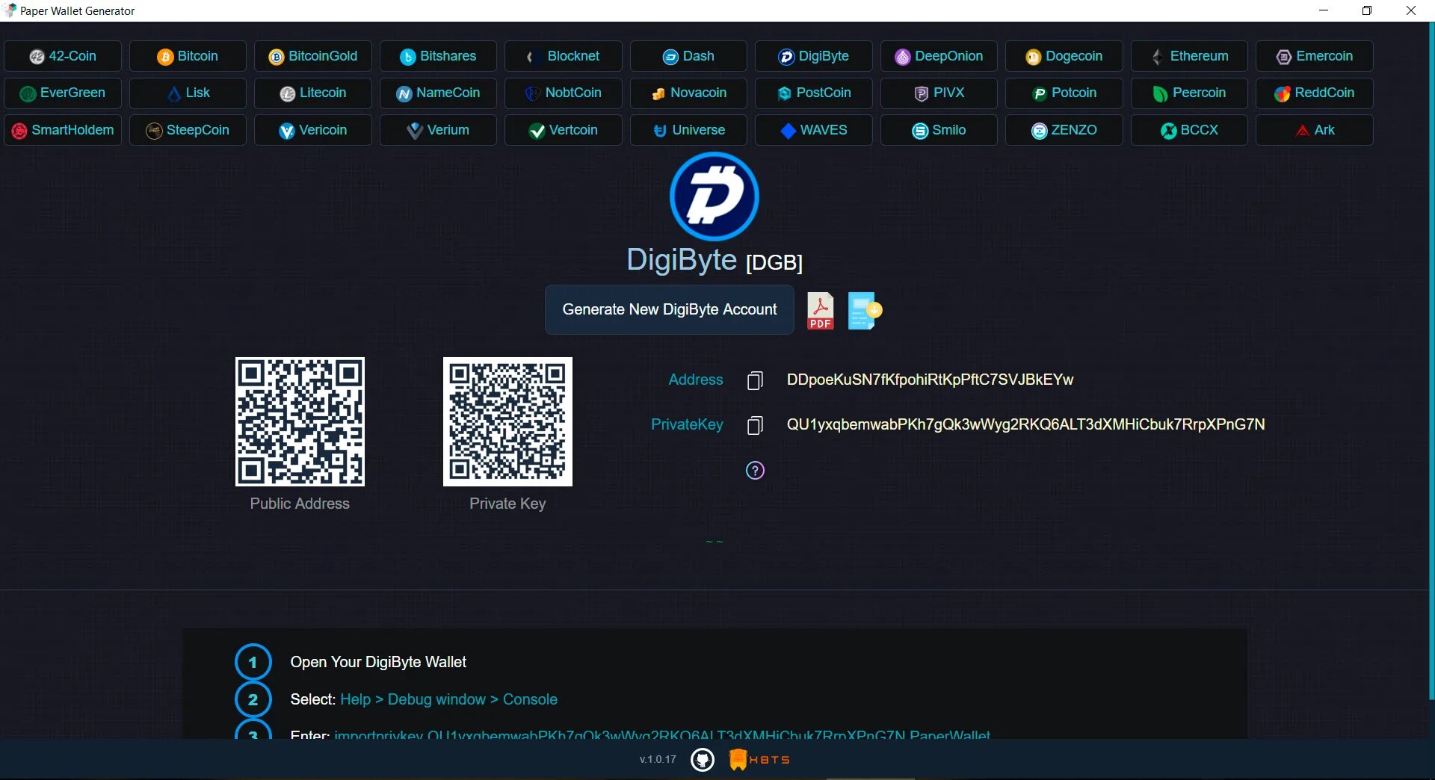Image resolution: width=1435 pixels, height=780 pixels.
Task: Click 'Help > Debug window > Console' text
Action: click(448, 699)
